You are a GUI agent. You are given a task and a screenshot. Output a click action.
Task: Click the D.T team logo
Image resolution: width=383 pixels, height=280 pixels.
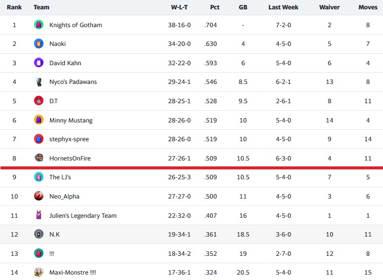pyautogui.click(x=38, y=101)
